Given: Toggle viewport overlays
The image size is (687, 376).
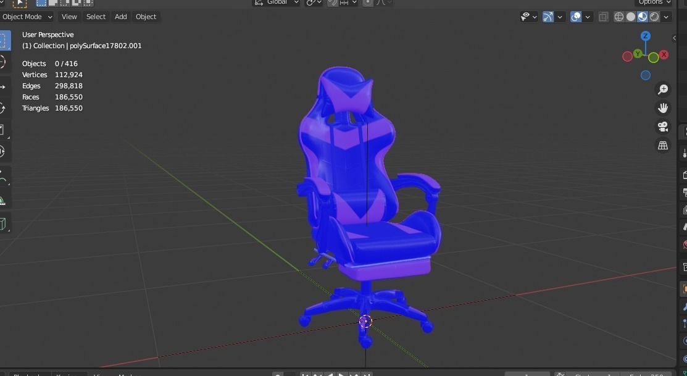Looking at the screenshot, I should click(576, 17).
